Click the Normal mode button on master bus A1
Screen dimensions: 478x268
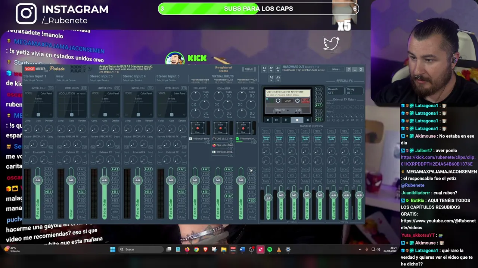pos(266,138)
